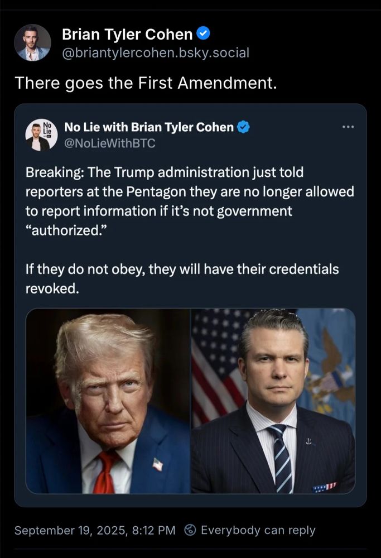The height and width of the screenshot is (558, 381).
Task: Open Brian Tyler Cohen display name
Action: [x=127, y=34]
